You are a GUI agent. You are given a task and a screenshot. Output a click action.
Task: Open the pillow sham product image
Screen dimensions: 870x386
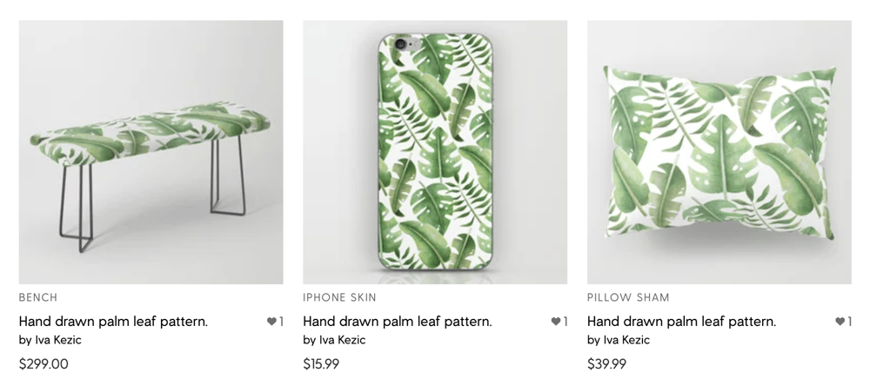(x=719, y=152)
